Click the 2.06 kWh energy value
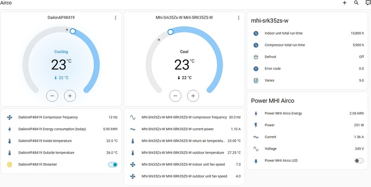The image size is (371, 187). [x=357, y=113]
